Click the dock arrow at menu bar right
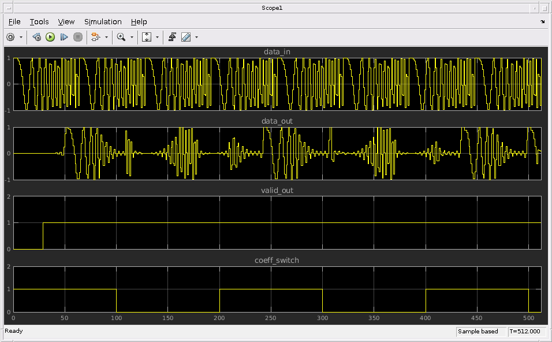Screen dimensions: 552x342 click(542, 21)
